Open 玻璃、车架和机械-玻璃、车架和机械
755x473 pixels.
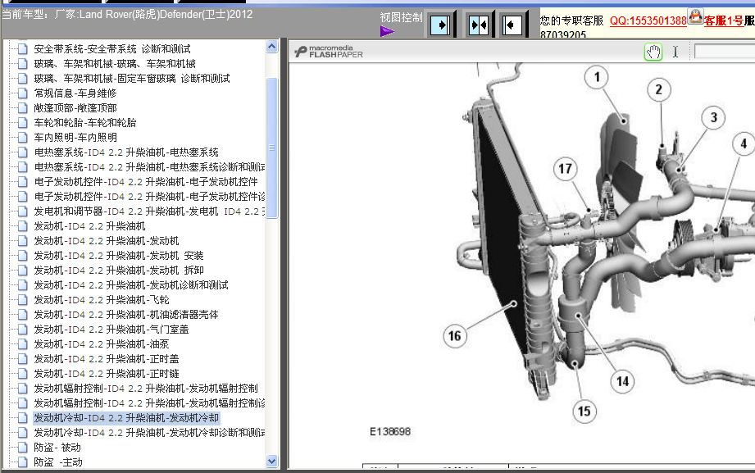(x=115, y=64)
